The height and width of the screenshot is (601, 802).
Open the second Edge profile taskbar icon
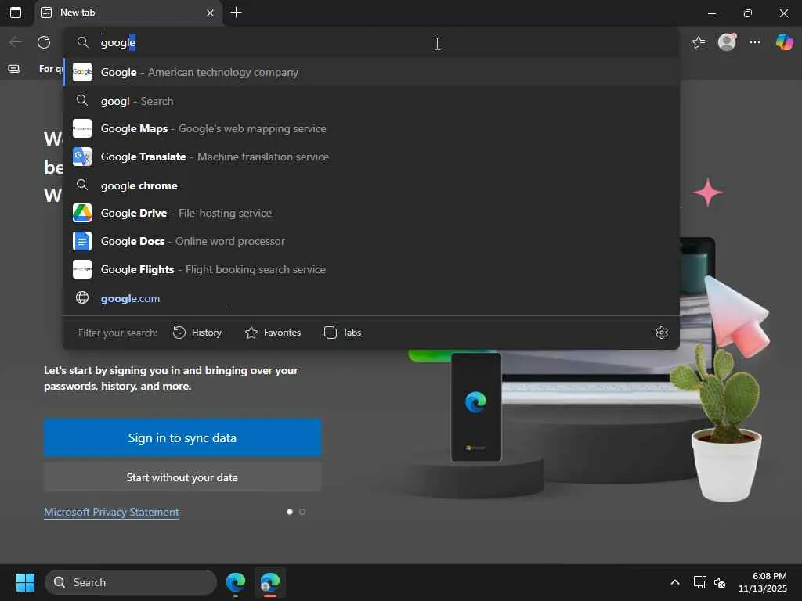click(x=270, y=582)
